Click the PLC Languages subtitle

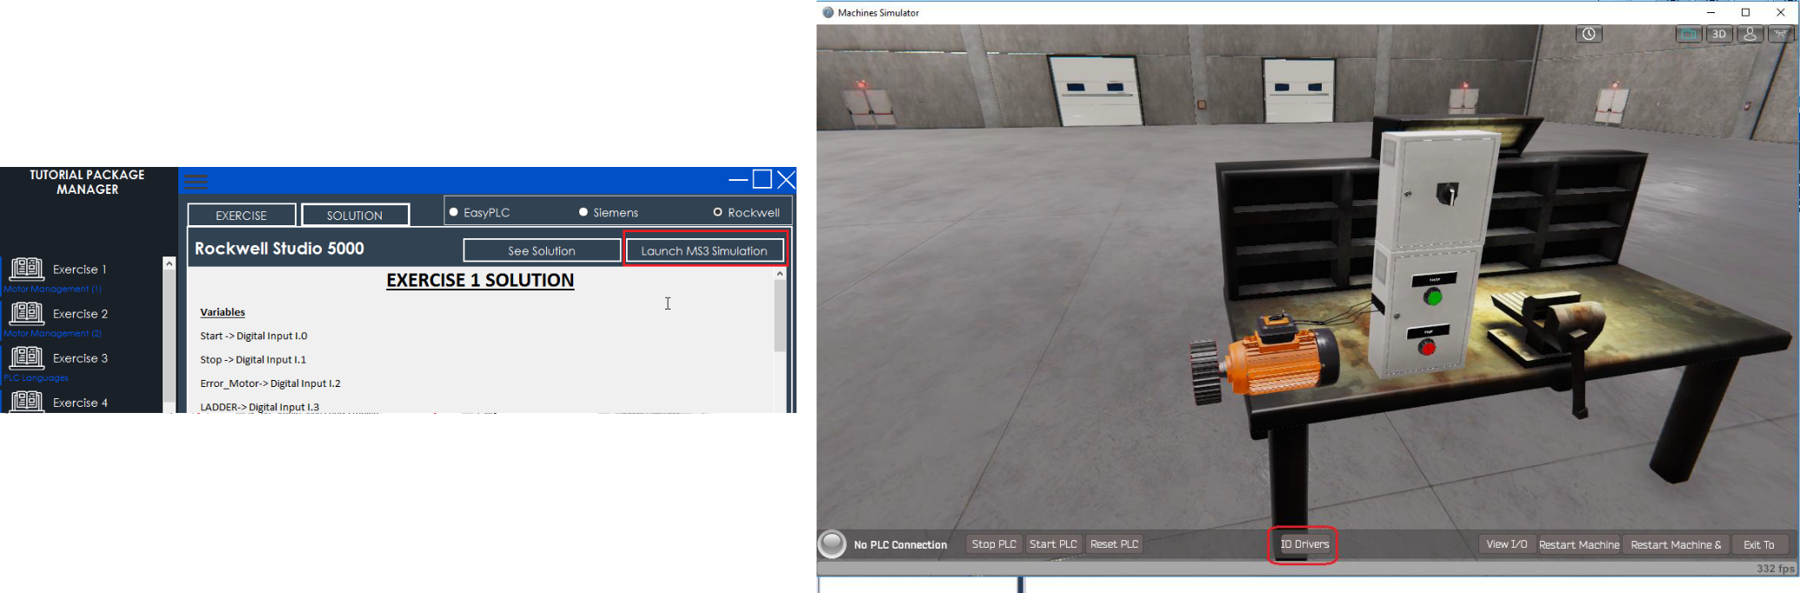36,377
